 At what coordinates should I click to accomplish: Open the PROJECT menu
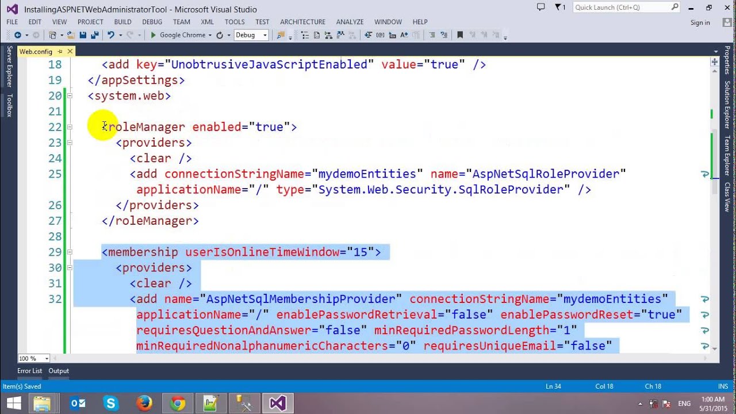[x=90, y=22]
